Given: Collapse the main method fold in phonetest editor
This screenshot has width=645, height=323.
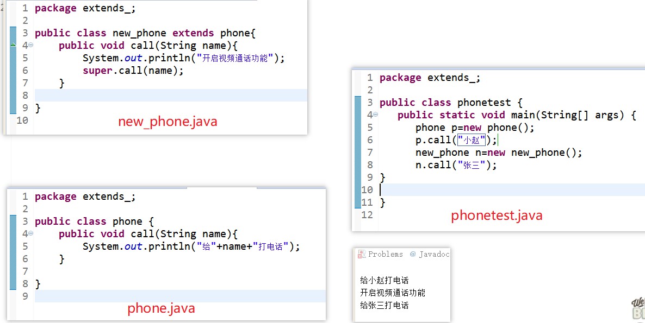Looking at the screenshot, I should click(x=375, y=115).
